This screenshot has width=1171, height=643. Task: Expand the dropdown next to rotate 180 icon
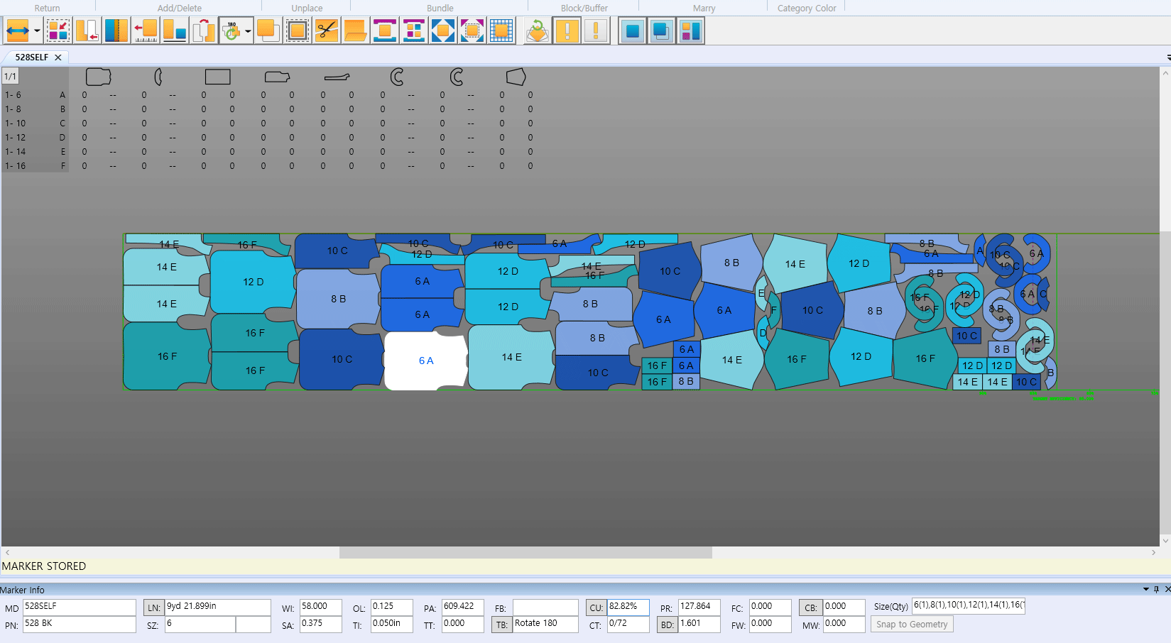(248, 31)
